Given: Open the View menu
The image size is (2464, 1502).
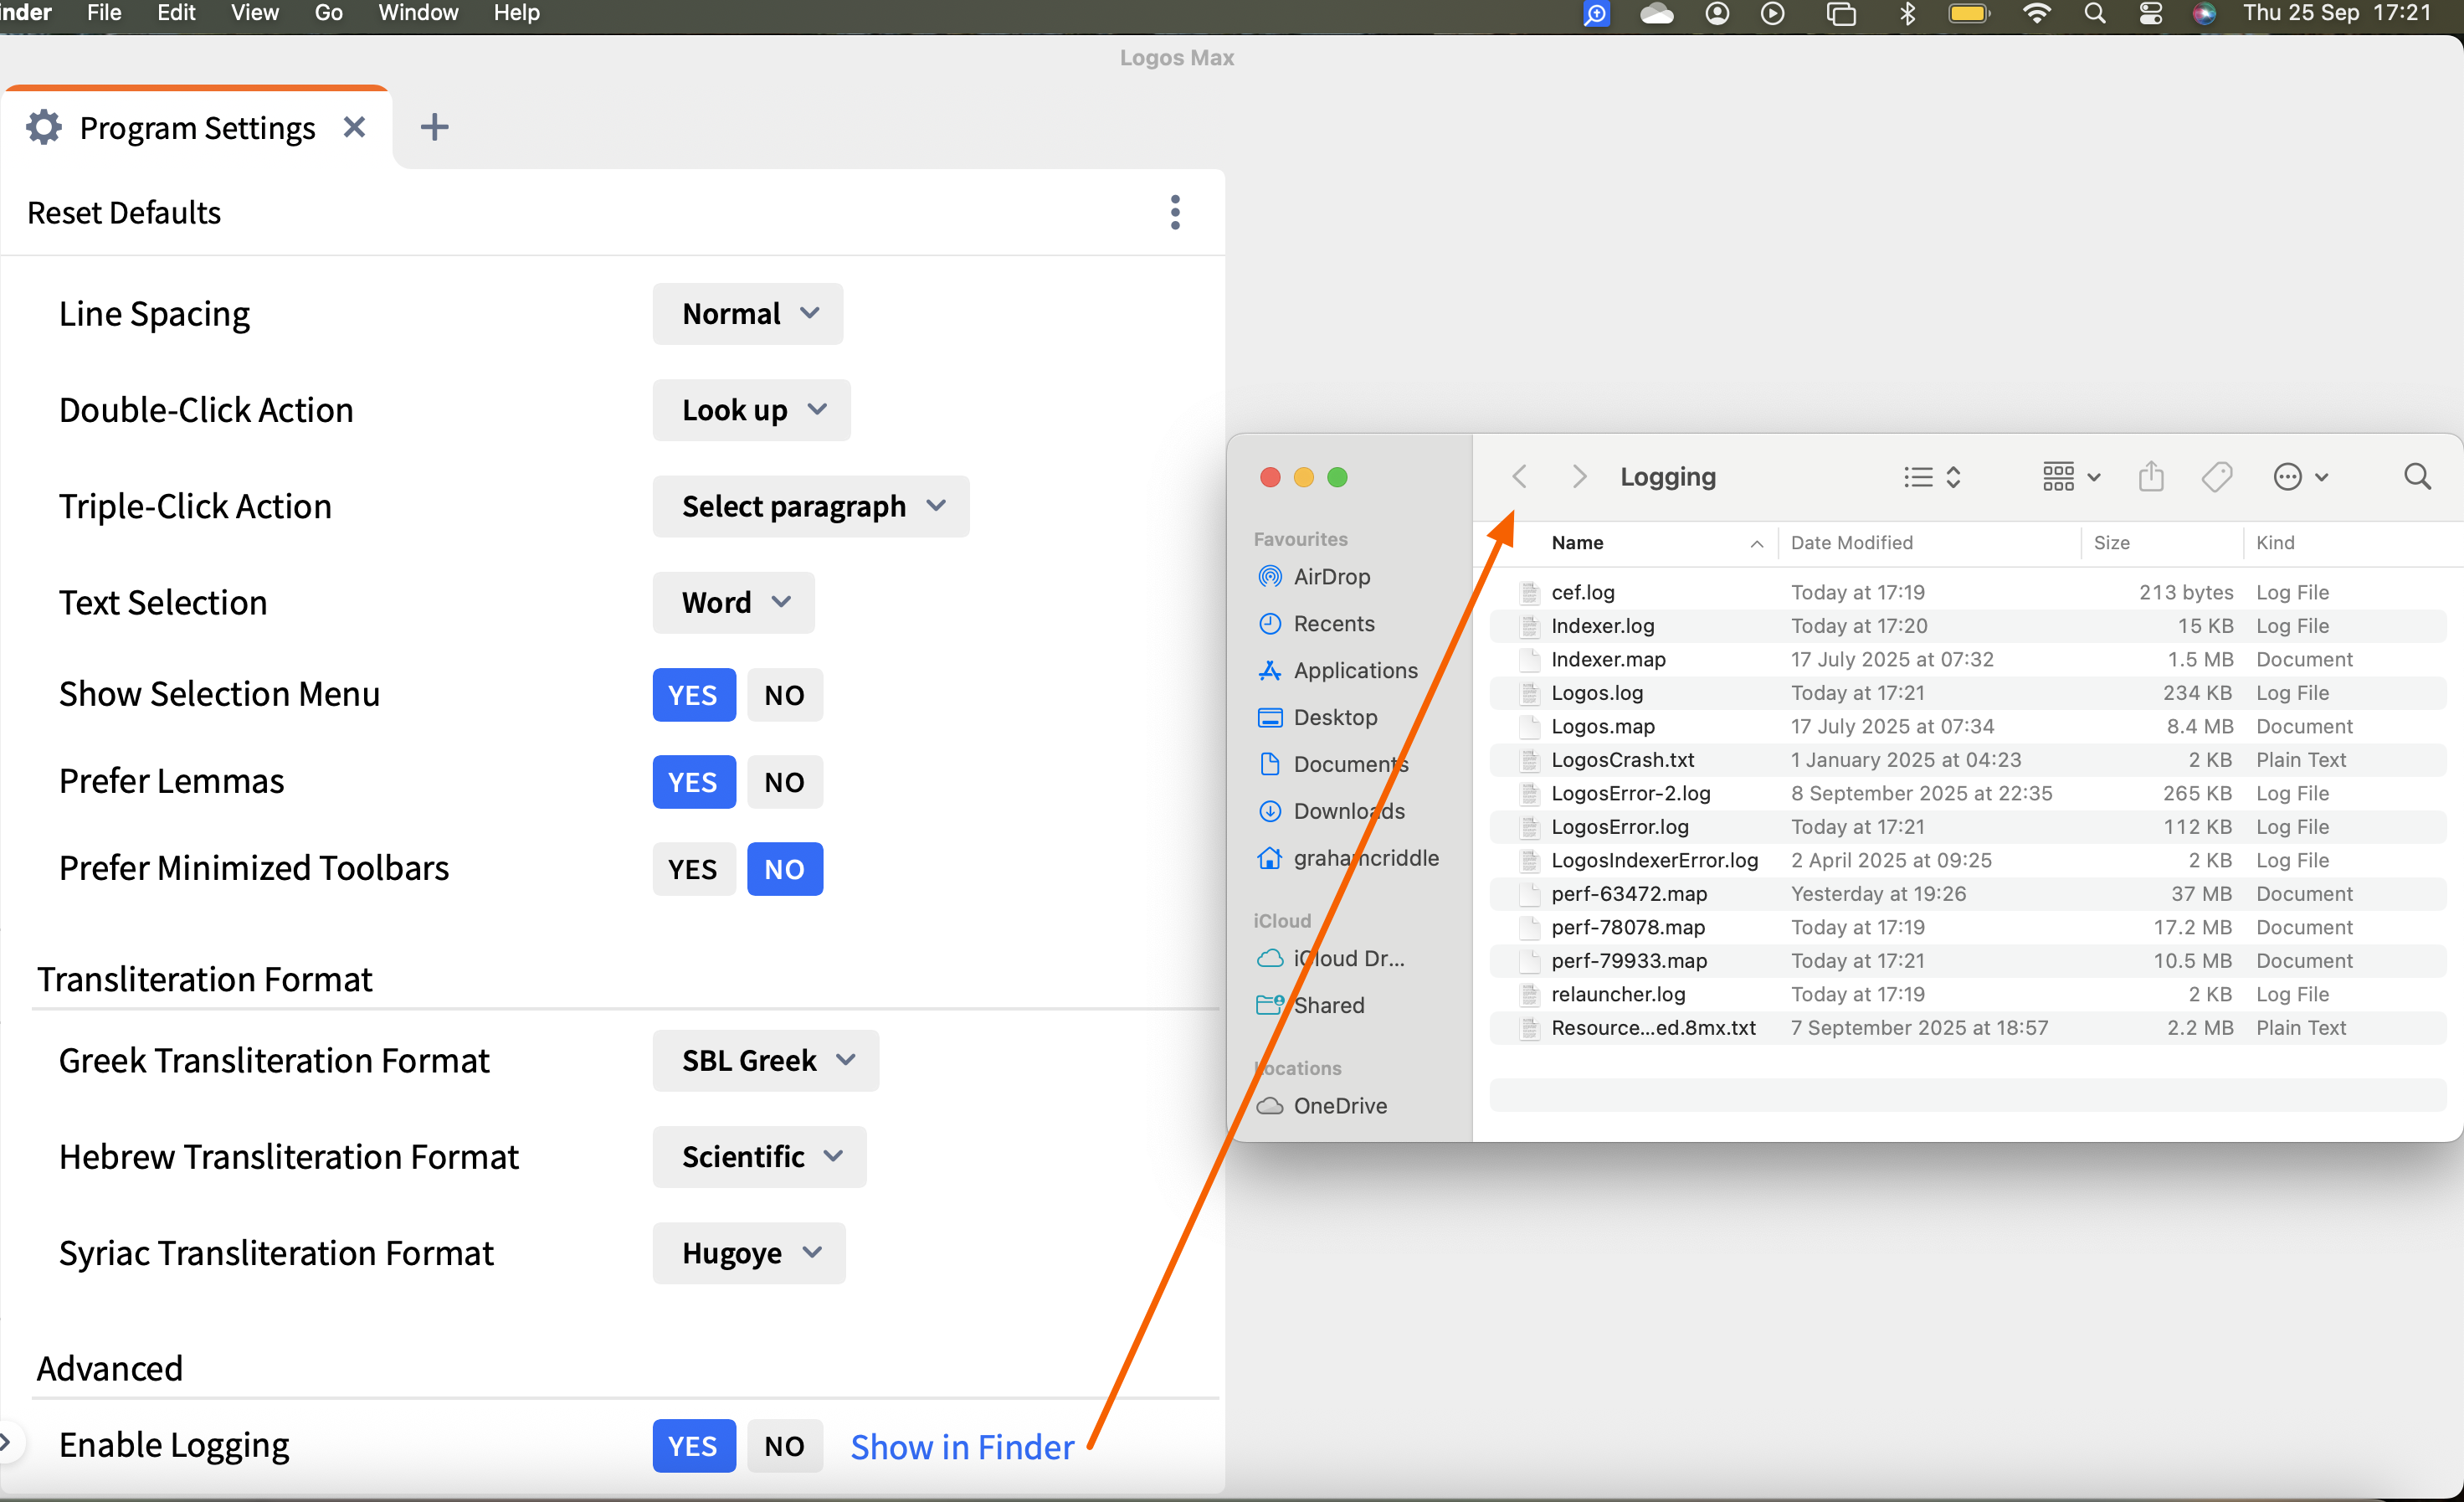Looking at the screenshot, I should [x=254, y=13].
